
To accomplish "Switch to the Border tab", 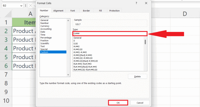I will 86,11.
